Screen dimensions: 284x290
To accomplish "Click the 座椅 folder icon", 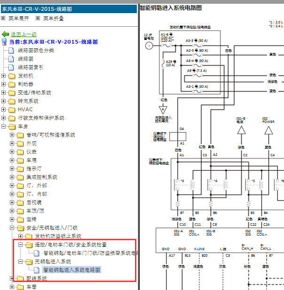I will tap(20, 220).
